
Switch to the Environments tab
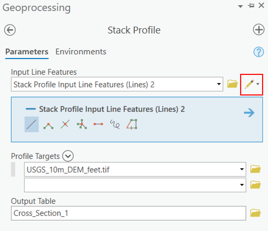click(x=81, y=52)
